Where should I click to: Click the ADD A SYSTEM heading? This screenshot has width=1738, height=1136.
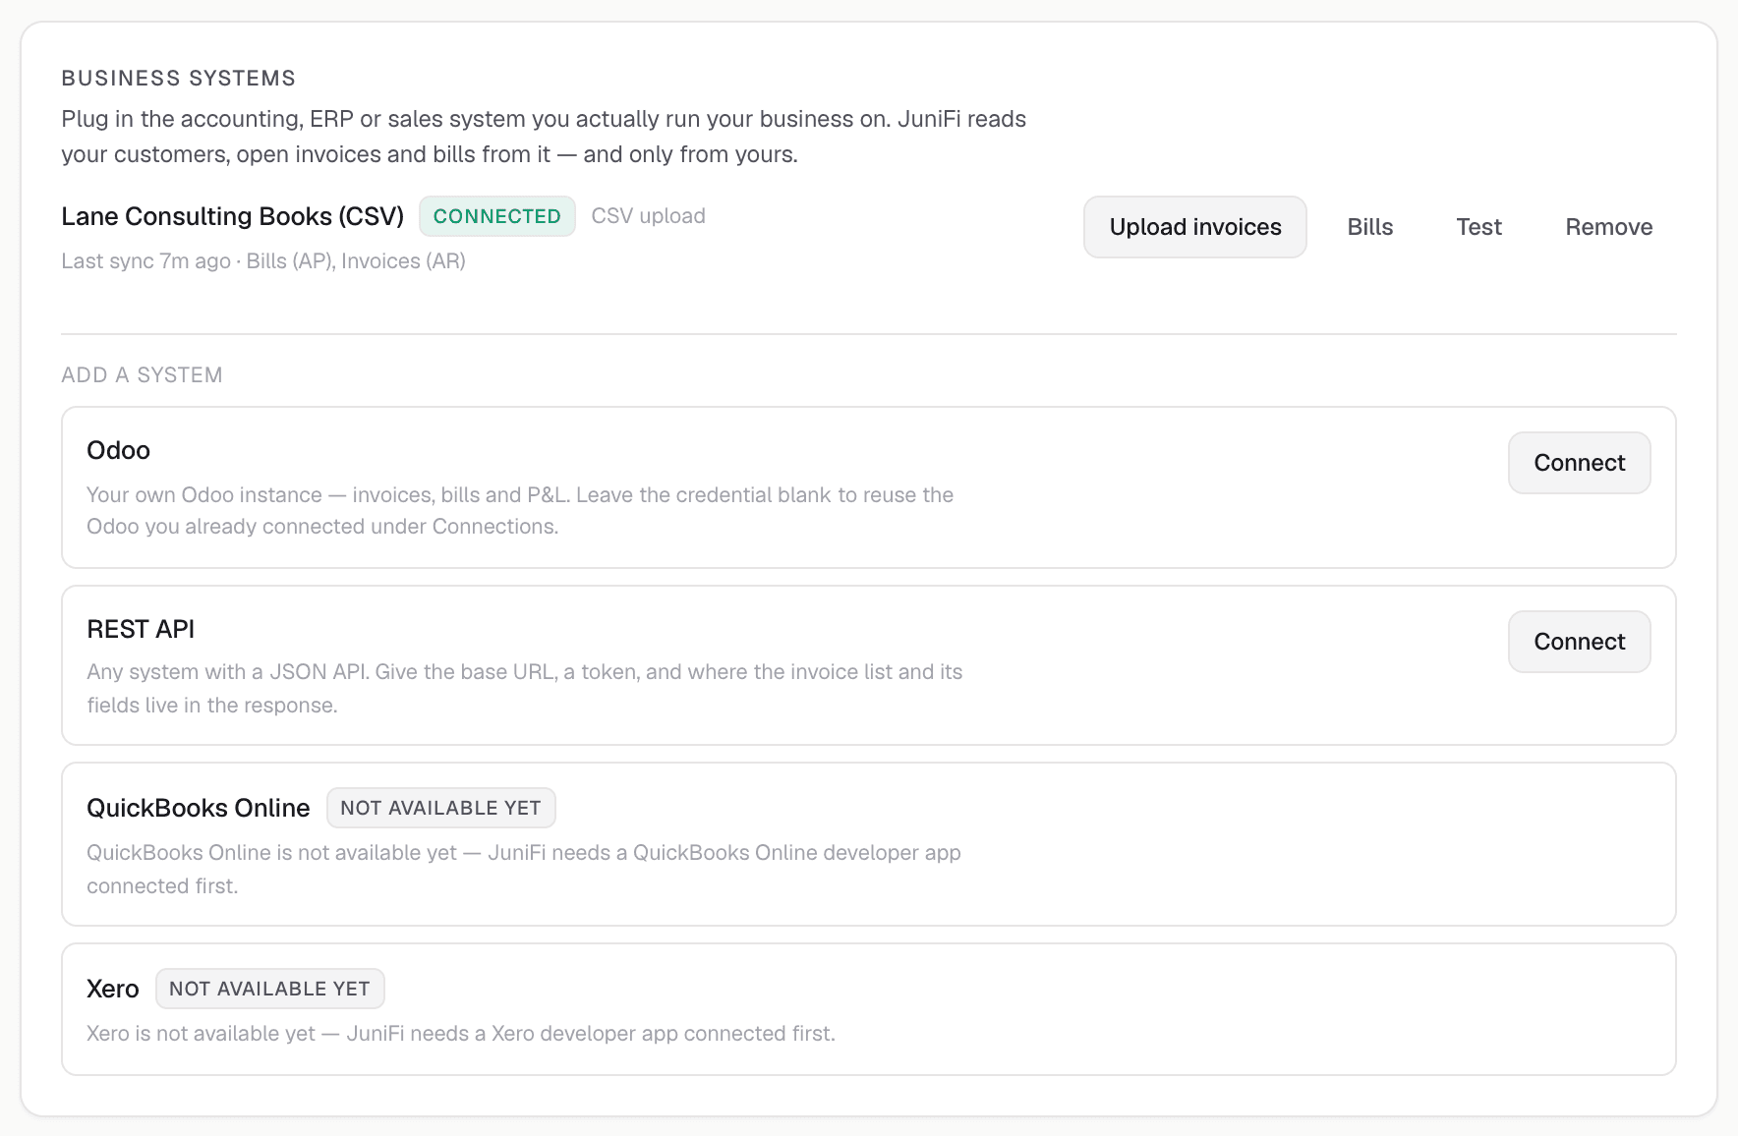click(143, 375)
